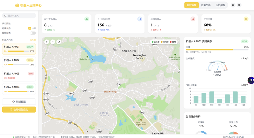Click the 运行中 badge on robot #A001
Viewport: 254px width, 138px height.
(30, 47)
